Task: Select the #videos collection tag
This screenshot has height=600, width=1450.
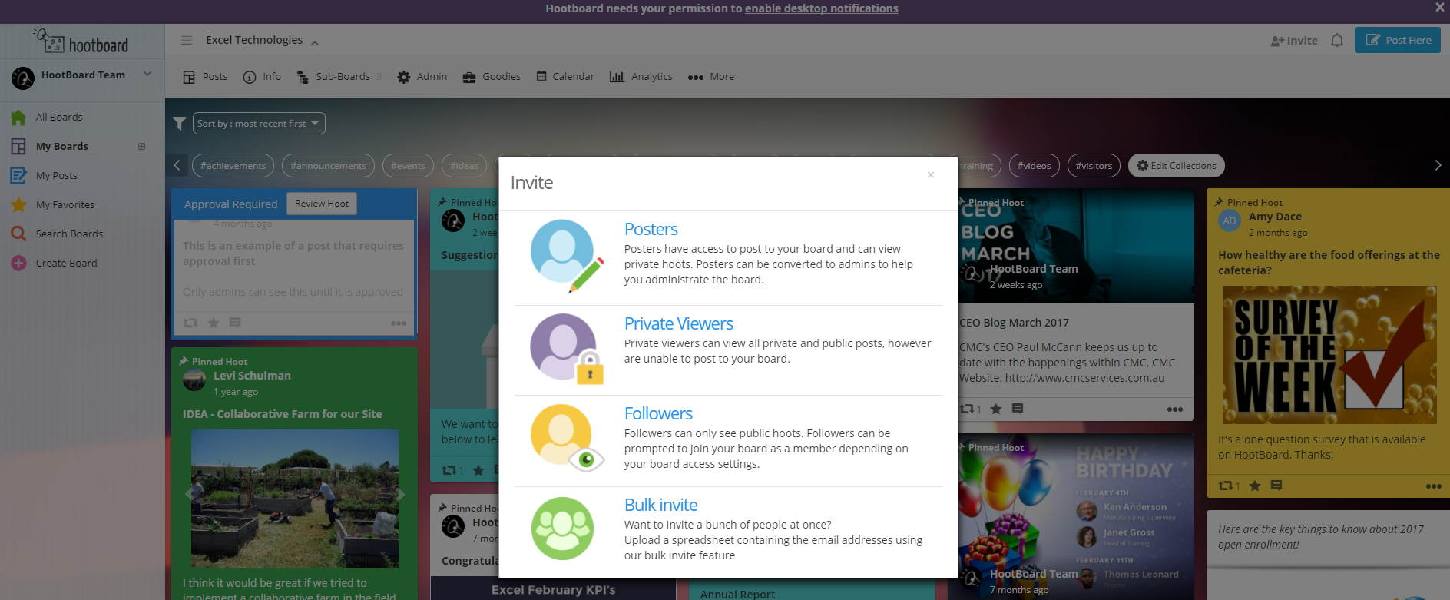Action: pos(1034,166)
